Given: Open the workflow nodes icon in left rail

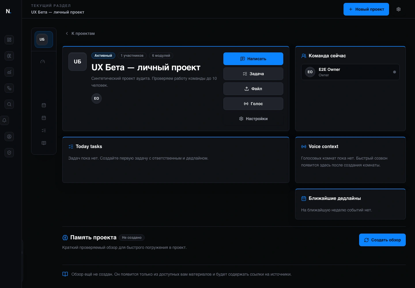Looking at the screenshot, I should (9, 88).
